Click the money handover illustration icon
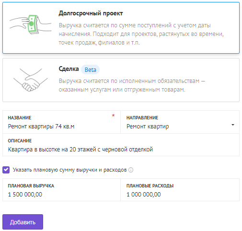242x231 pixels. click(x=30, y=24)
